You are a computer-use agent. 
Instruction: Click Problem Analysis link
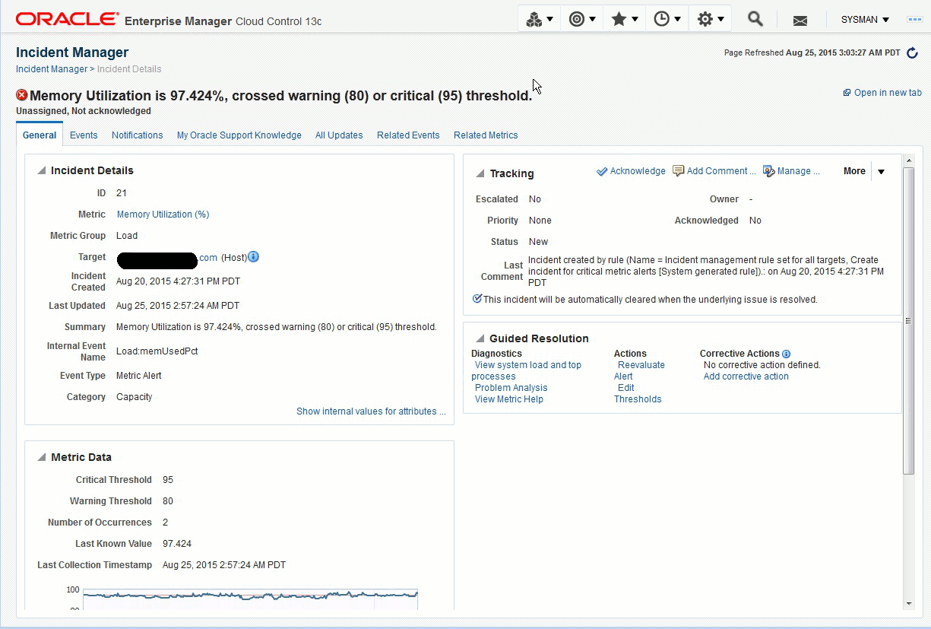click(x=511, y=388)
